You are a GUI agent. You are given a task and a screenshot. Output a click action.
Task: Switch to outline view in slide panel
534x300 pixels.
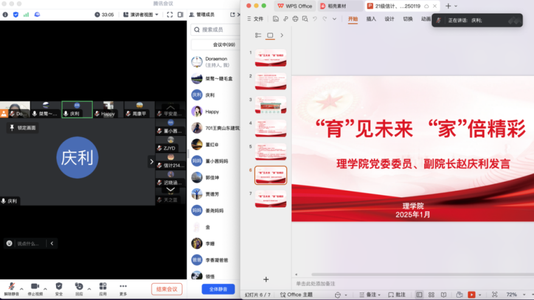258,36
